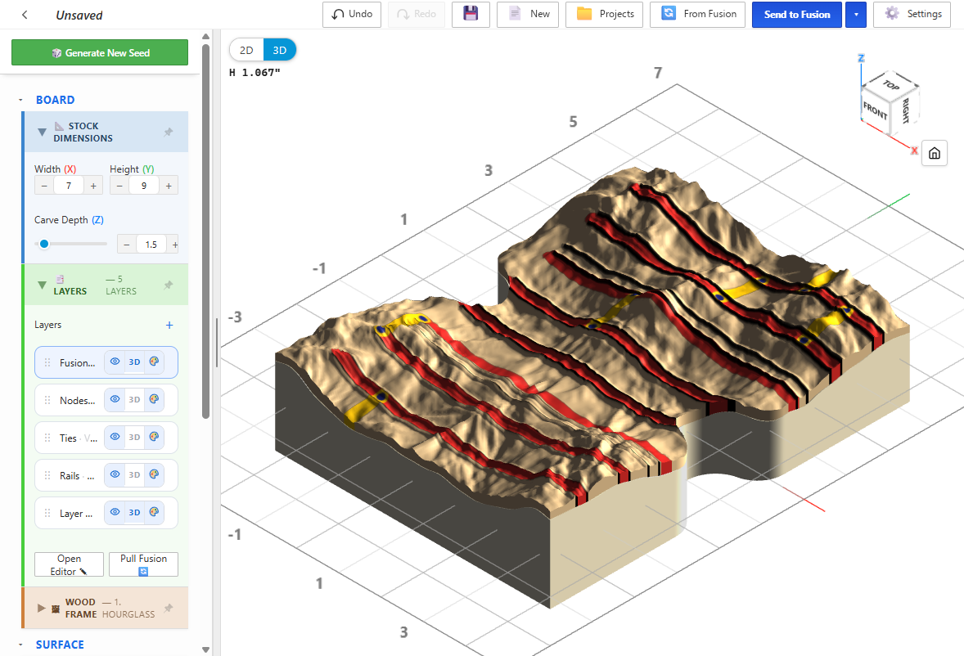Click the save floppy disk icon
The height and width of the screenshot is (656, 964).
(x=471, y=14)
